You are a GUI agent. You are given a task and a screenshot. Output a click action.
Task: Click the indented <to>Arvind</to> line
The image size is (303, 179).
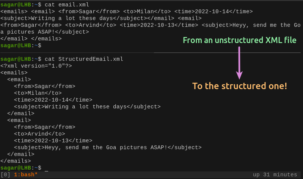(x=39, y=134)
